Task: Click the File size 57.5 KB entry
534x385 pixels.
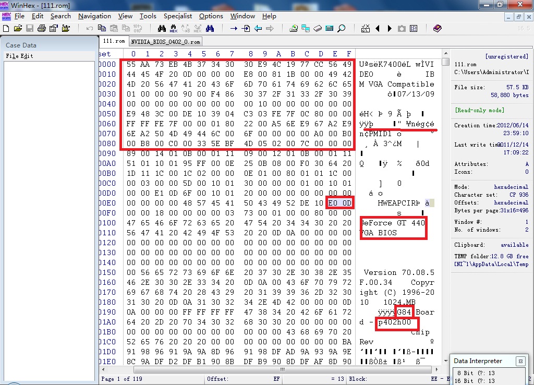Action: (x=491, y=87)
